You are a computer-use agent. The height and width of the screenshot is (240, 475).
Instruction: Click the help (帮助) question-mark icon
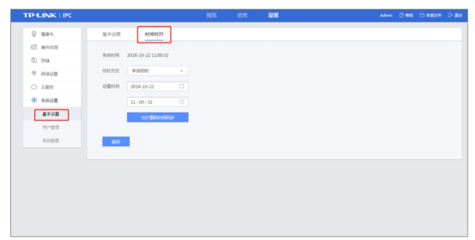[x=401, y=15]
